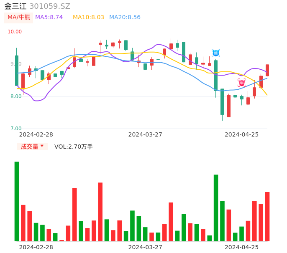The width and height of the screenshot is (287, 253).
Task: Open the 成交量 indicator dropdown arrow
Action: coord(42,146)
